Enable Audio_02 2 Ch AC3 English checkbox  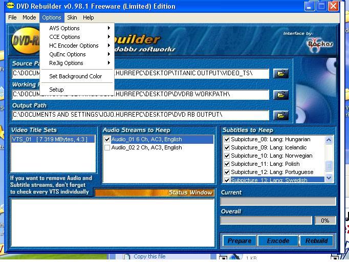107,147
